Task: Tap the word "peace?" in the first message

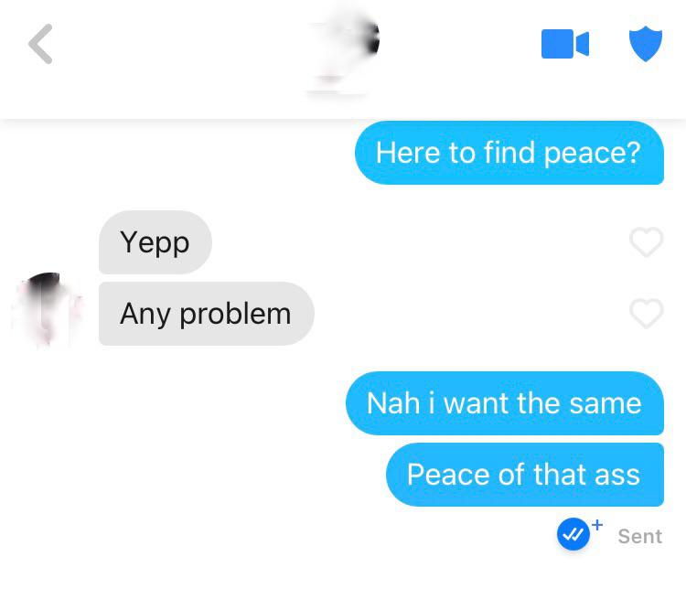Action: click(593, 154)
